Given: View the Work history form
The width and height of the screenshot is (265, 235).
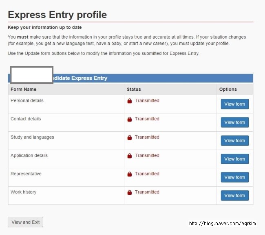Looking at the screenshot, I should point(235,196).
